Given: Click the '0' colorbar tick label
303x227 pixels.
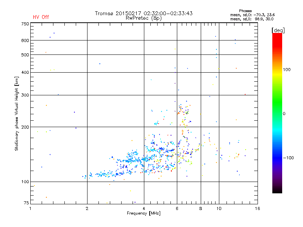Looking at the screenshot, I should point(284,113).
